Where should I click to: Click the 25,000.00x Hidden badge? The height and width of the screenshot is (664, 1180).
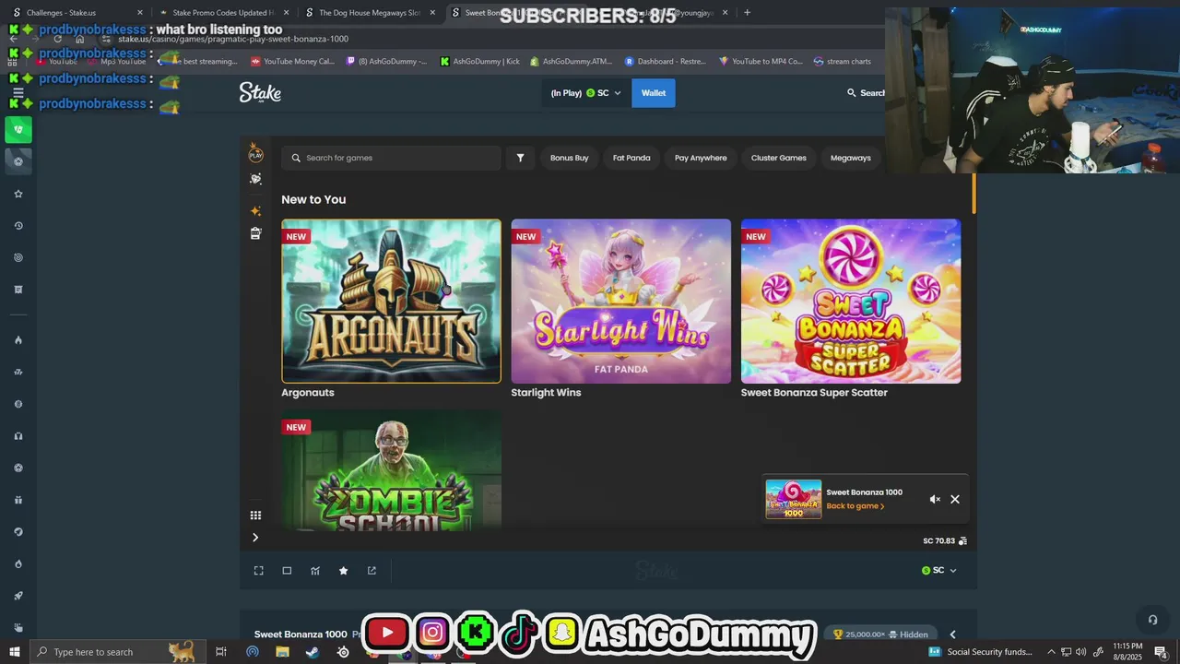881,634
